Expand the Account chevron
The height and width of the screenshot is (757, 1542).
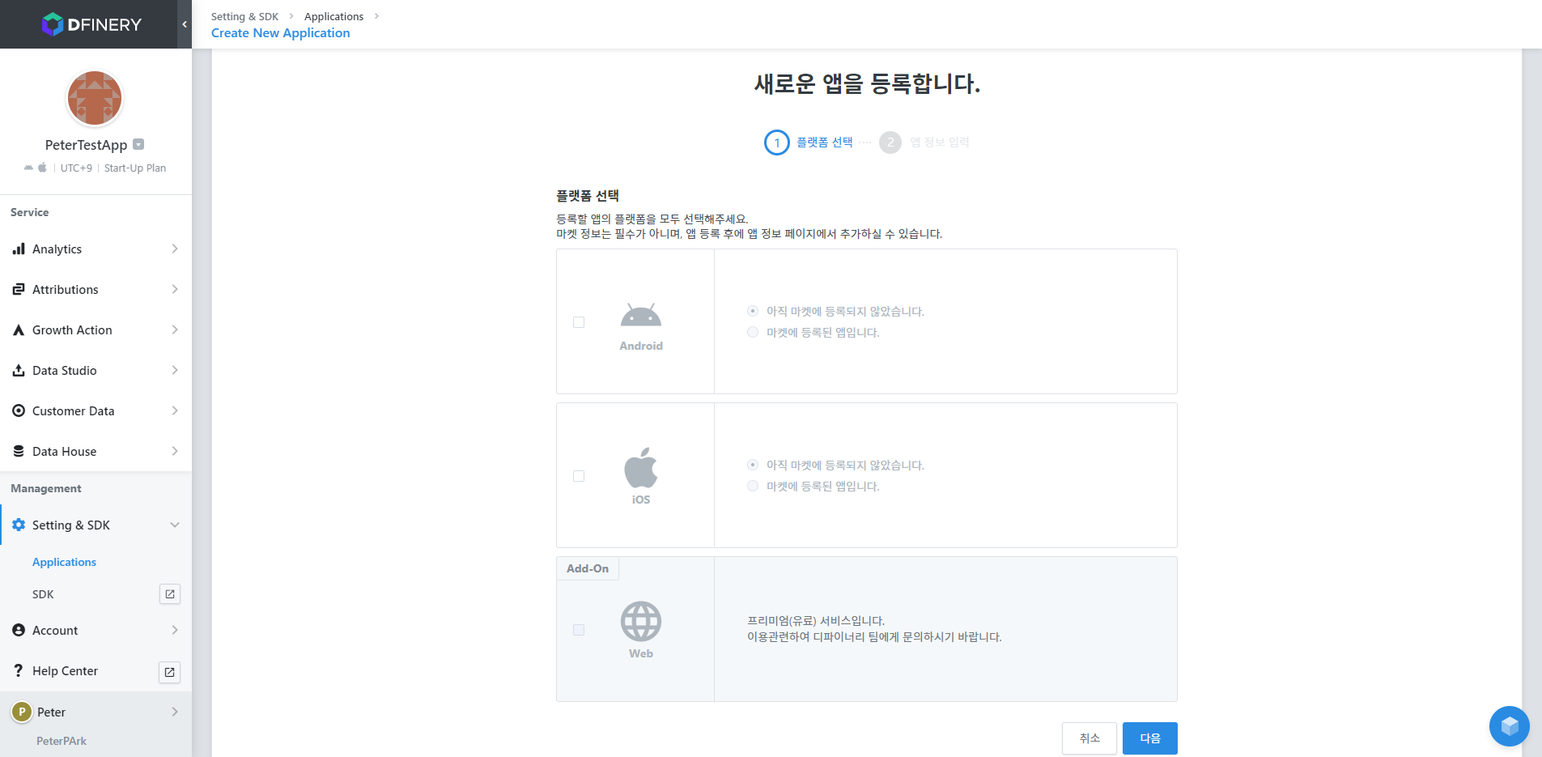(175, 630)
